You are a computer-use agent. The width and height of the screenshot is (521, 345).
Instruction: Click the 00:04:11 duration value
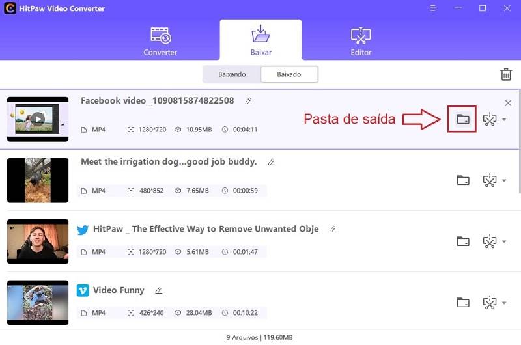click(x=246, y=130)
